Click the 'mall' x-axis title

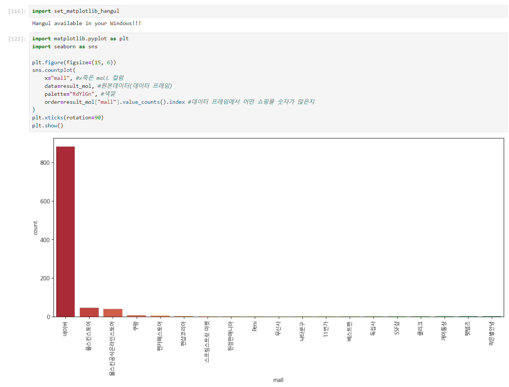click(x=278, y=380)
